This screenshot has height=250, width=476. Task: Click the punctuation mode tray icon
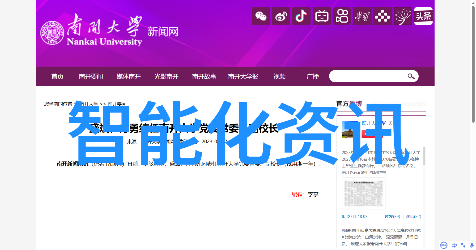463,245
